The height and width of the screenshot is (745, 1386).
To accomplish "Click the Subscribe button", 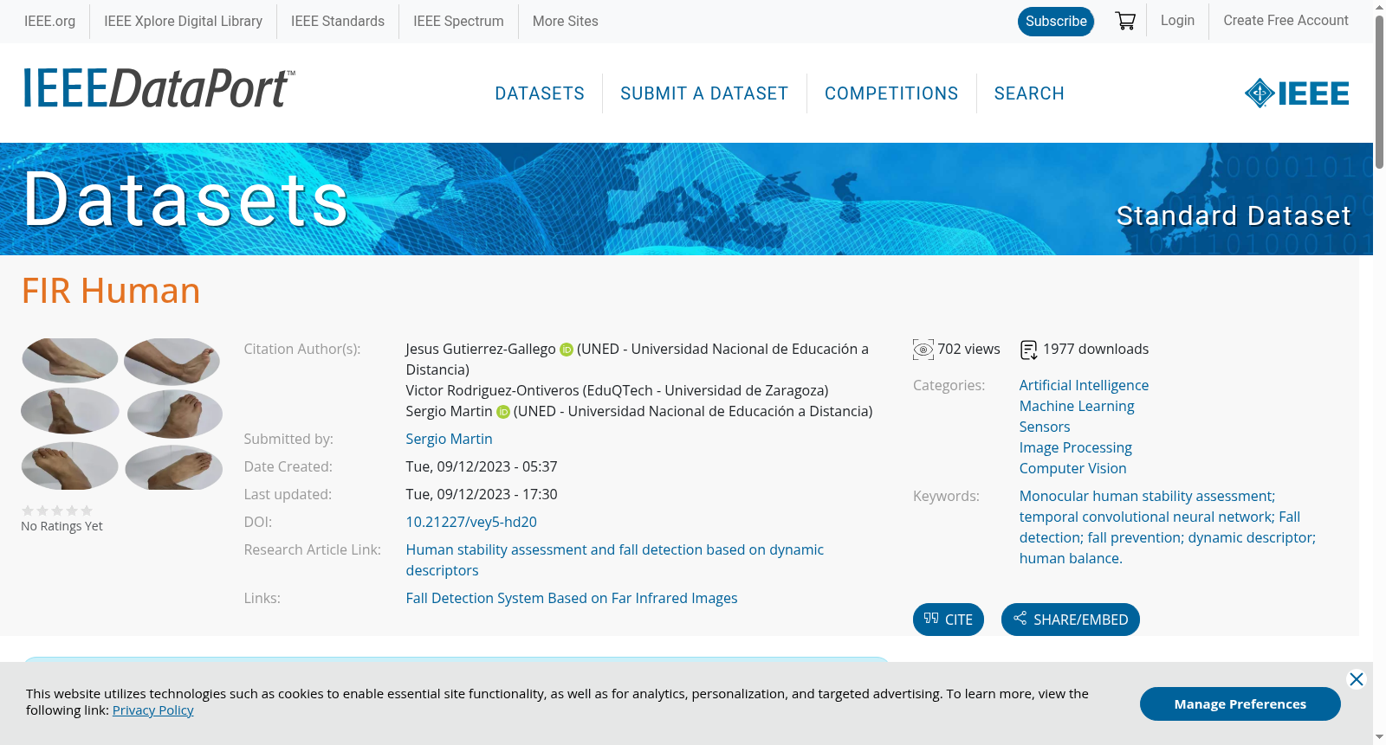I will 1056,22.
